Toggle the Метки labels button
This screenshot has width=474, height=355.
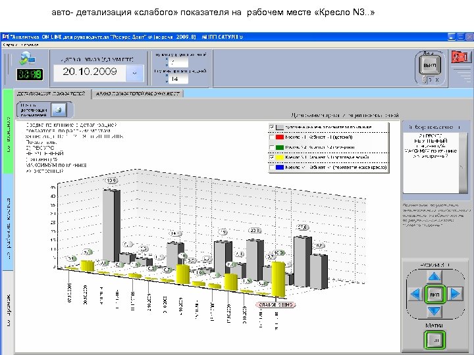(435, 341)
